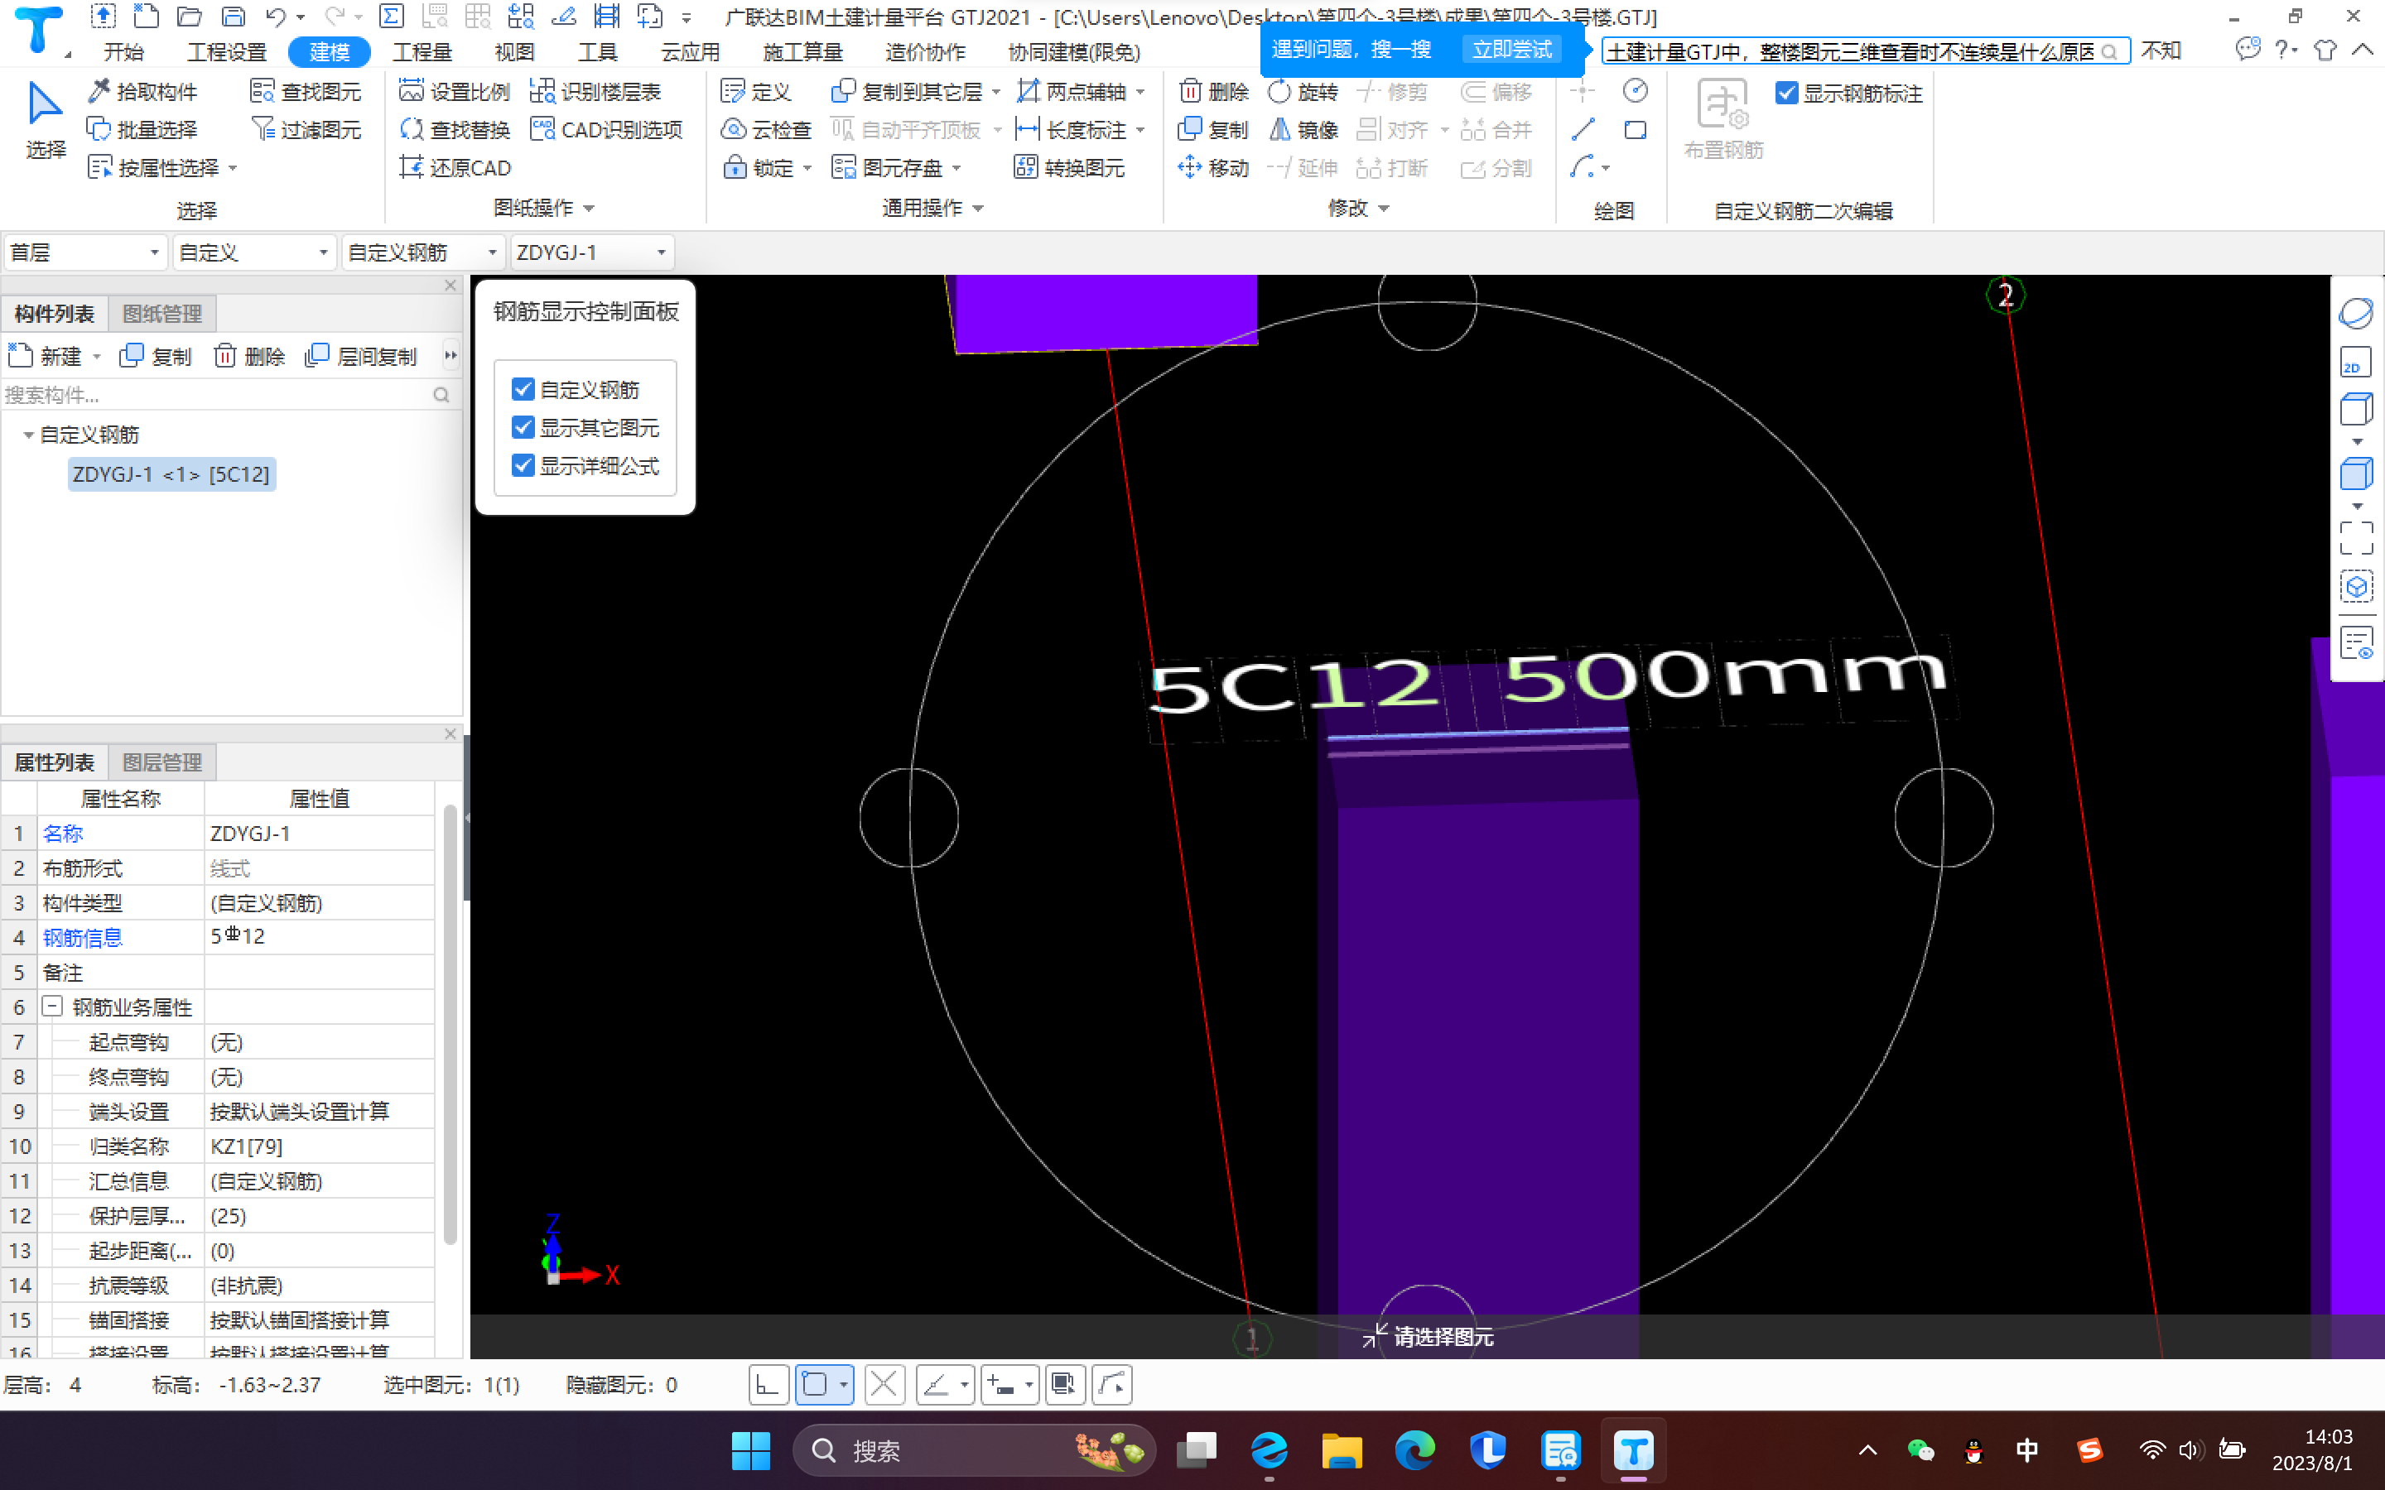Image resolution: width=2385 pixels, height=1490 pixels.
Task: Open the 自定义钢筋 type dropdown
Action: (x=423, y=252)
